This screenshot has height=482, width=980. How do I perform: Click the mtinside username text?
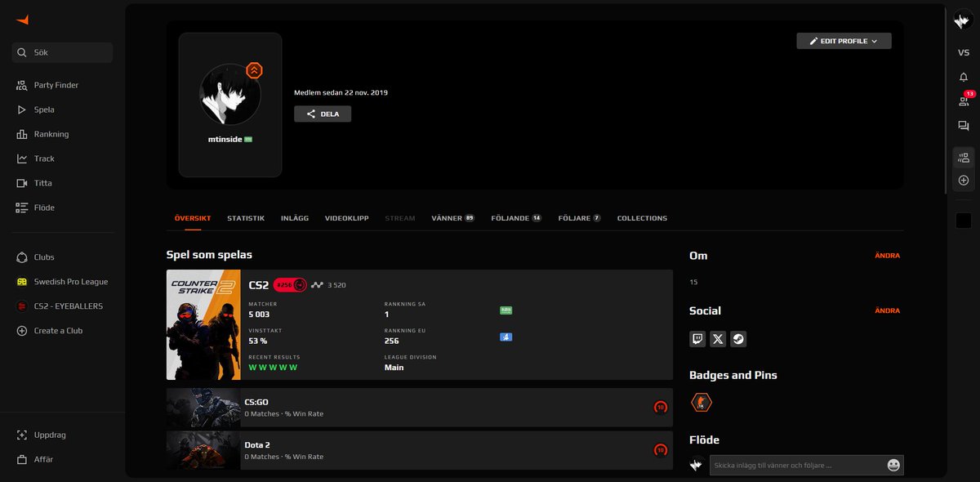[225, 140]
